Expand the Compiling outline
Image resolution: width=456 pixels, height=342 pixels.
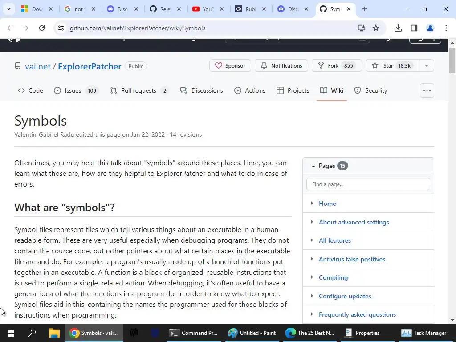coord(312,277)
